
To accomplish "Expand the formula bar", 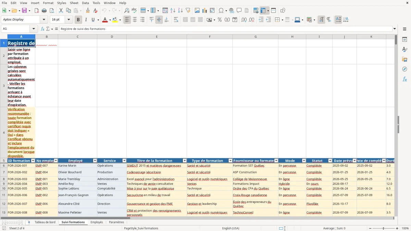I will tap(395, 29).
